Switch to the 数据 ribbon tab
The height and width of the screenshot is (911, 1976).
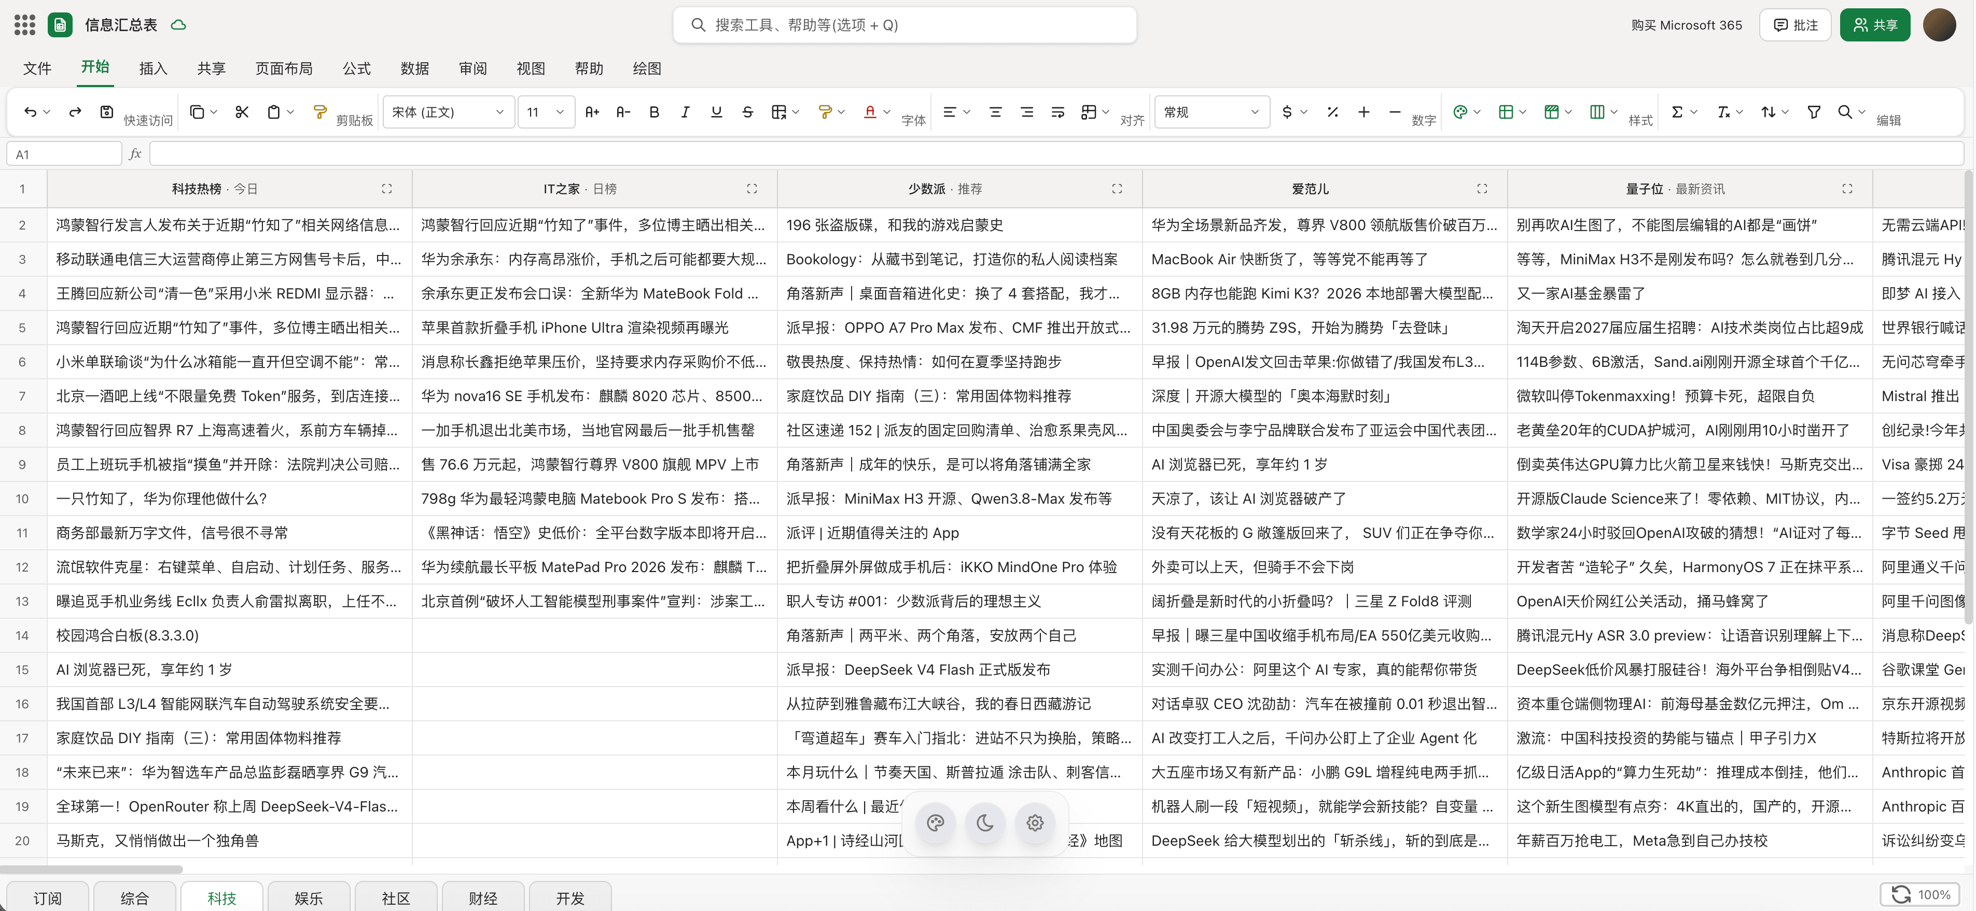point(414,68)
